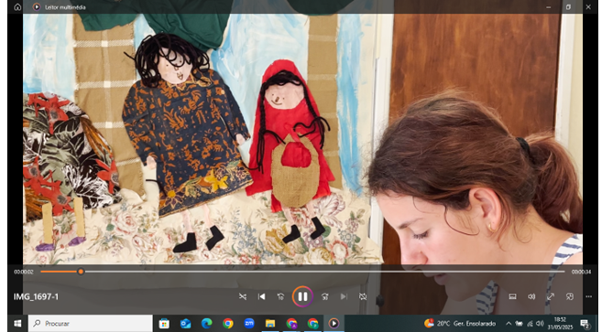602x332 pixels.
Task: Expand the hidden system tray icons
Action: coord(509,323)
